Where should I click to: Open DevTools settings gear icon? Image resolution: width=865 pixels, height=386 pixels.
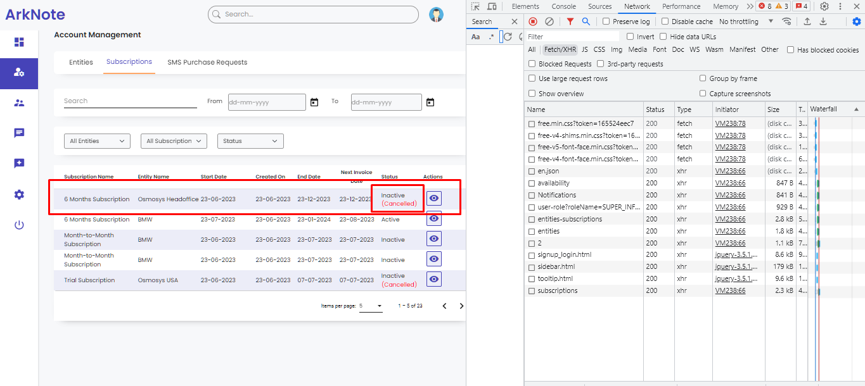[824, 6]
